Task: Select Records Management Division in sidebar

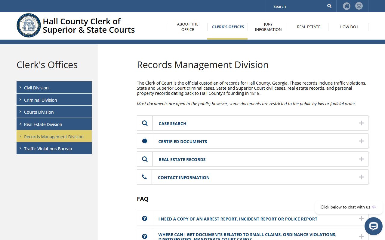Action: 54,136
